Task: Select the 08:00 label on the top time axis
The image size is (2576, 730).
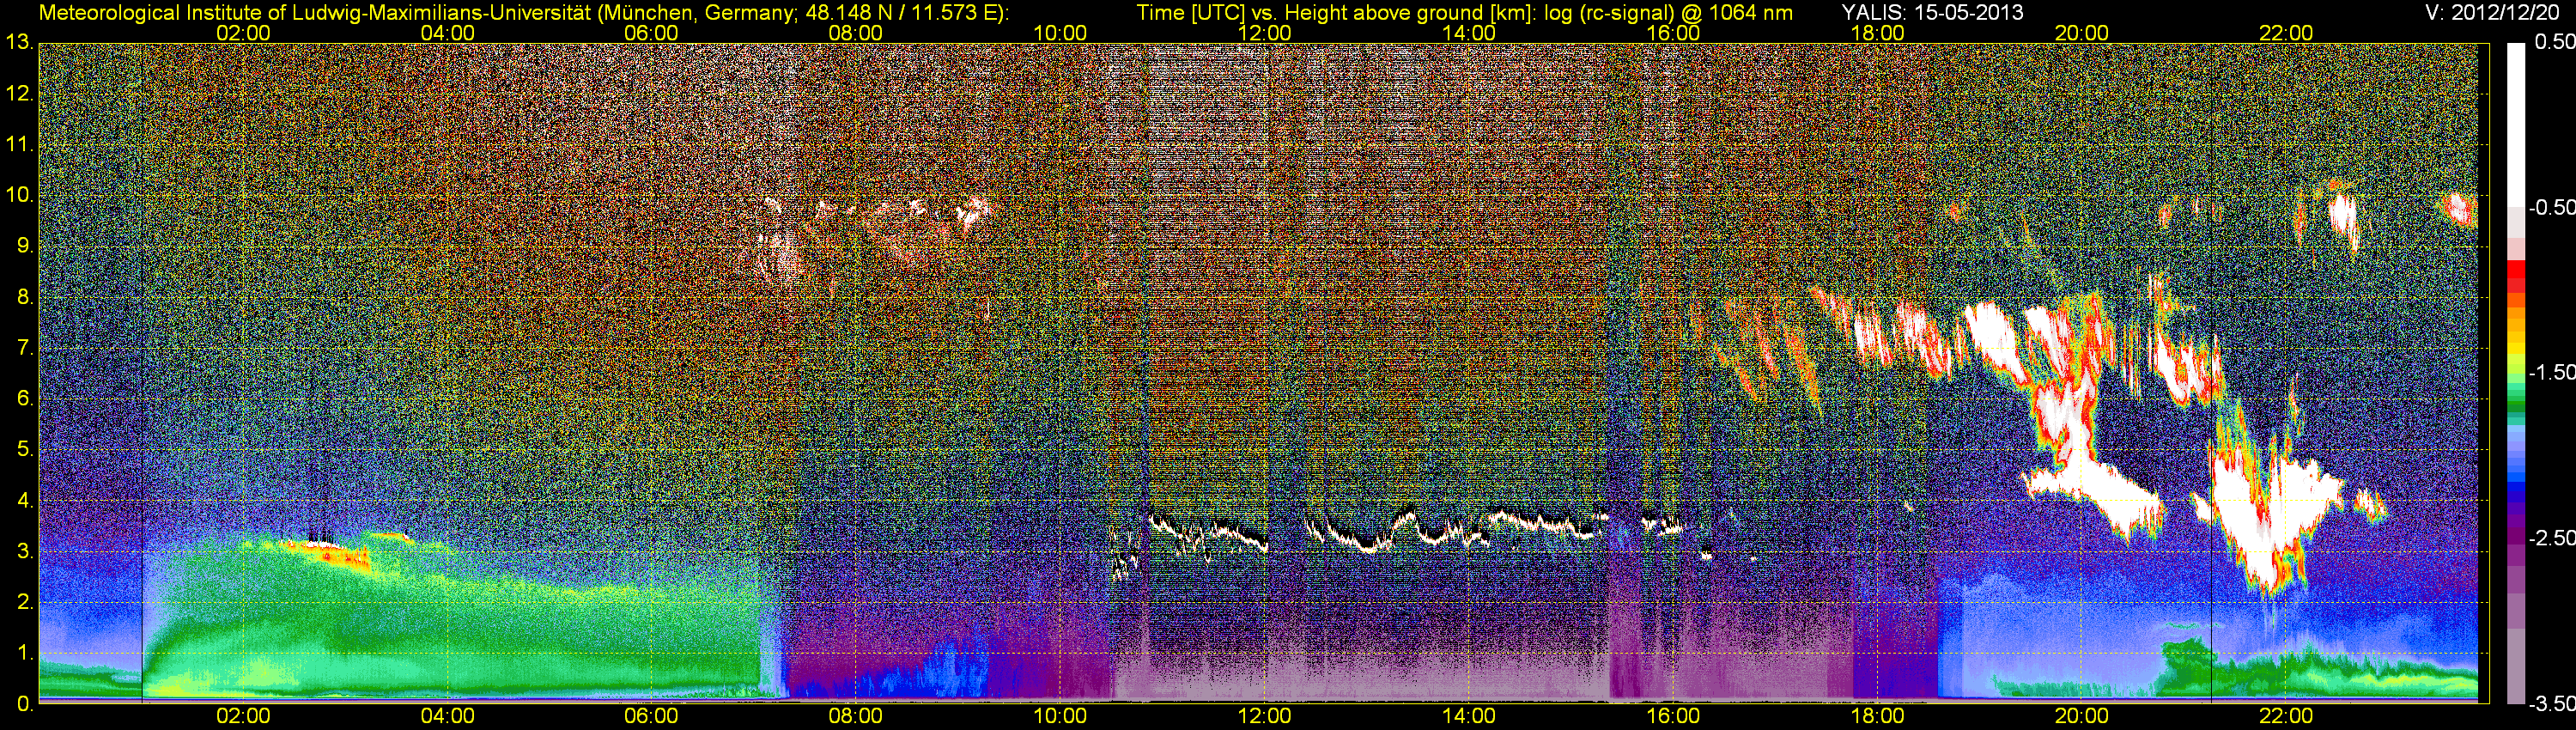Action: click(x=856, y=33)
